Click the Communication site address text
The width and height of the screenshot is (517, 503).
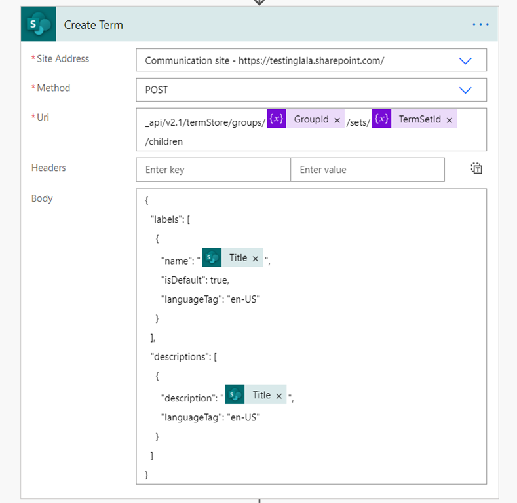pyautogui.click(x=265, y=61)
